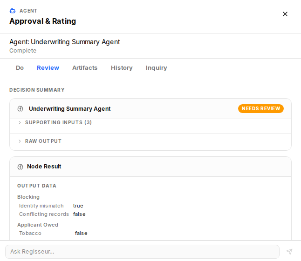Close the Approval & Rating panel

point(285,14)
